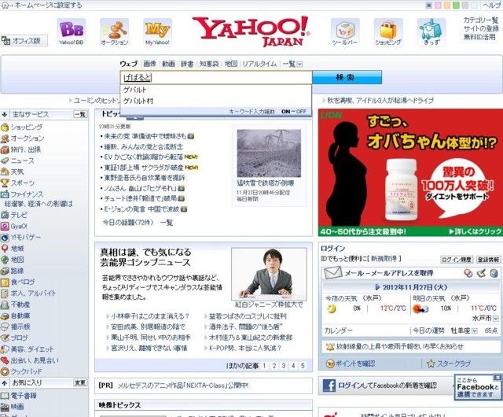
Task: Open the snowy tower news thumbnail
Action: 269,153
